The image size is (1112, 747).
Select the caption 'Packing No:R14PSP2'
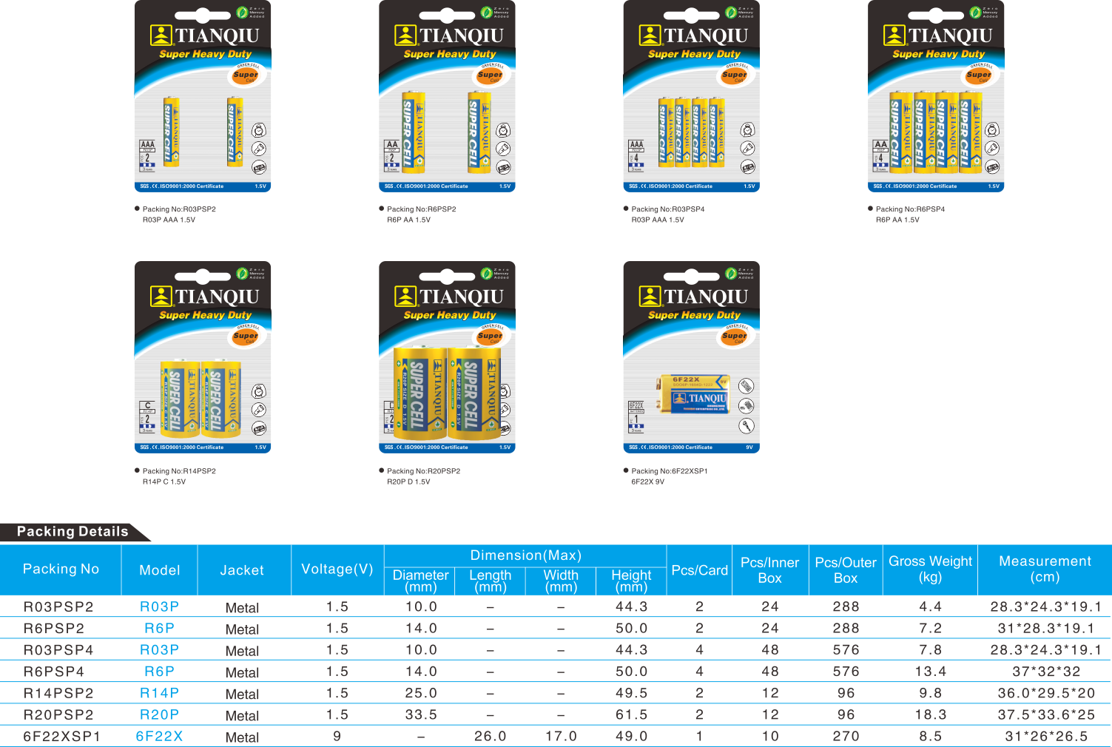point(179,471)
